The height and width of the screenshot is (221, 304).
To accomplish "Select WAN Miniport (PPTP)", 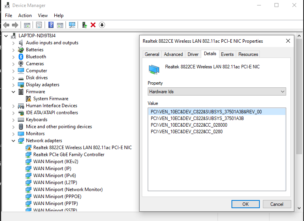I will pyautogui.click(x=55, y=204).
